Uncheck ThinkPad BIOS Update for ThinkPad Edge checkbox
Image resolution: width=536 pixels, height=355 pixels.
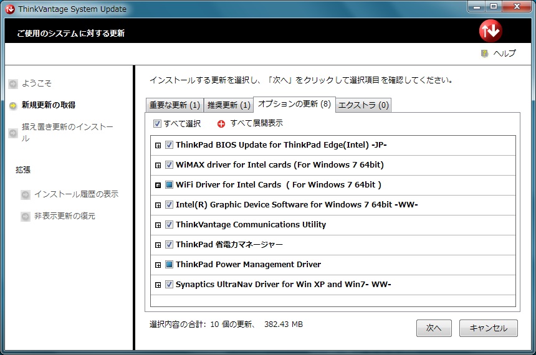coord(169,145)
